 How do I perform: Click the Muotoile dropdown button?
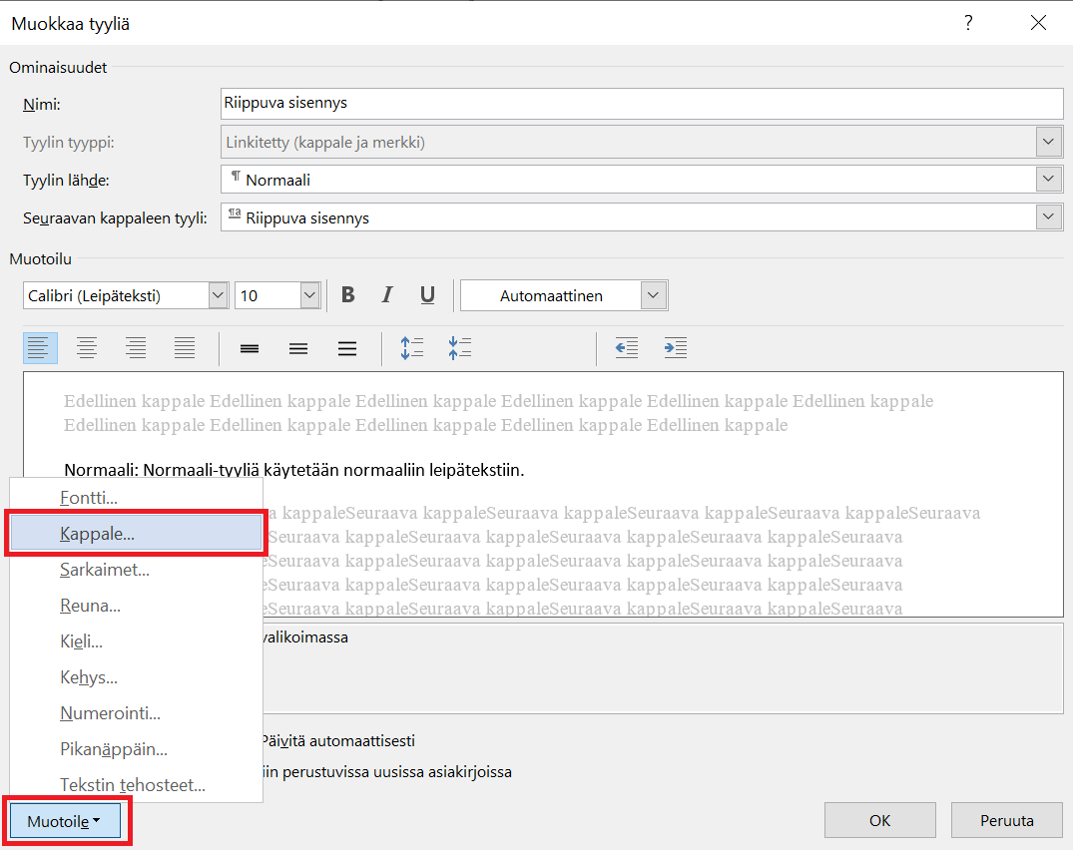(x=66, y=821)
